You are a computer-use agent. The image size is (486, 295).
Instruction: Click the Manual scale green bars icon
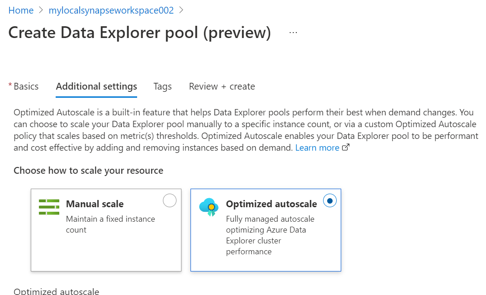pyautogui.click(x=49, y=207)
